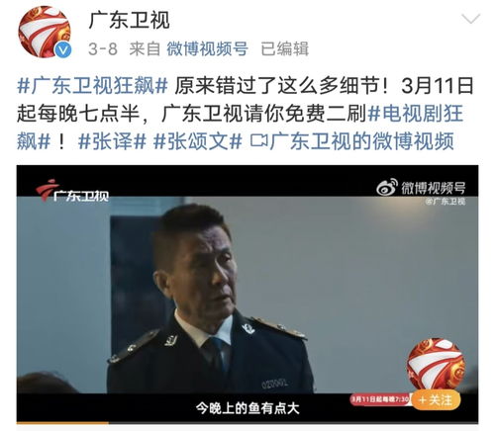Click the 3月11日起每晚7:30 red banner
495x431 pixels.
[x=380, y=399]
